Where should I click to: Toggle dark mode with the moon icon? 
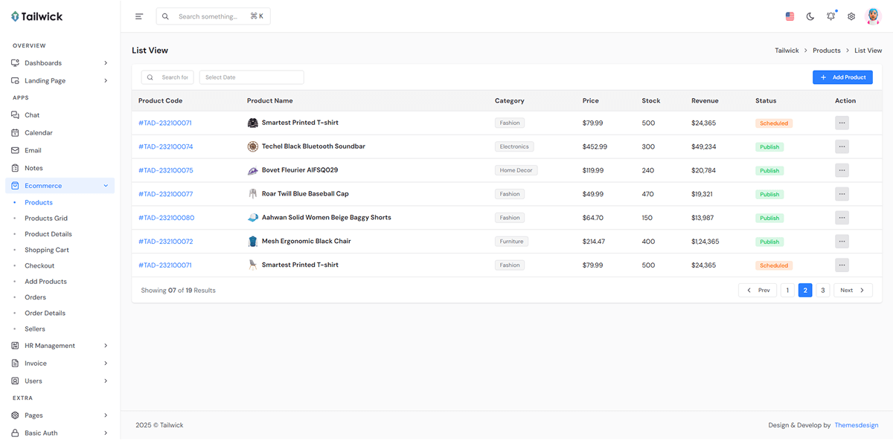(x=810, y=16)
